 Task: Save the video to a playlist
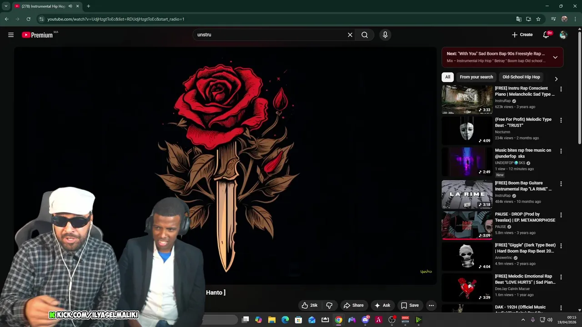pyautogui.click(x=410, y=305)
